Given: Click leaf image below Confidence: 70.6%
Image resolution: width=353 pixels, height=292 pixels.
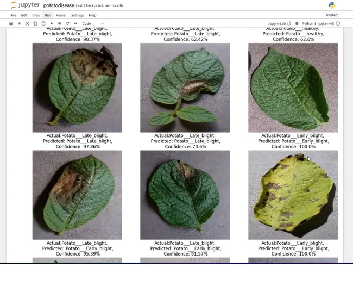Looking at the screenshot, I should click(x=185, y=195).
